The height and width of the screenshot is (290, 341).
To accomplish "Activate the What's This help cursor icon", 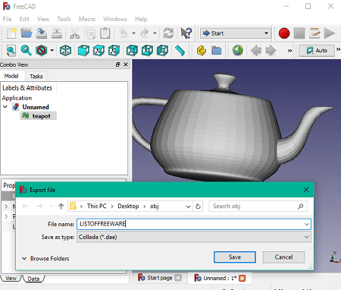I will click(x=186, y=33).
